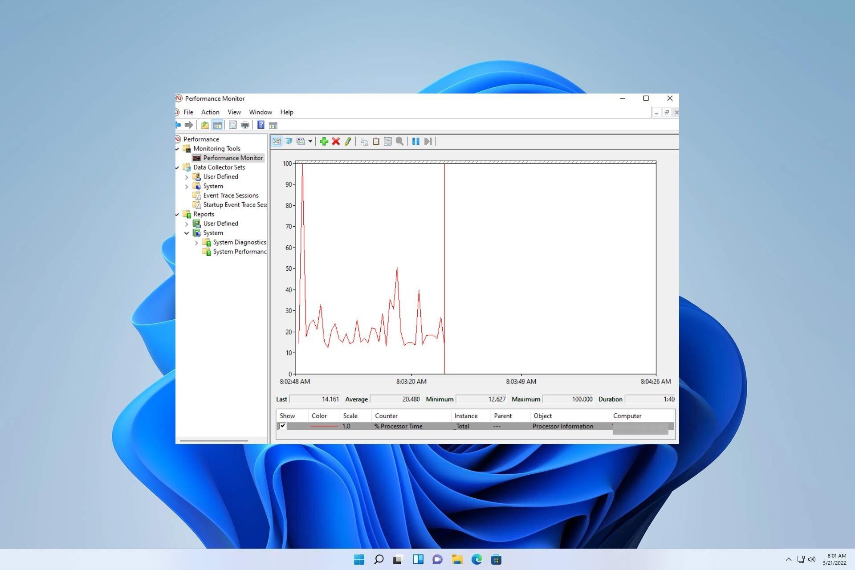The height and width of the screenshot is (570, 855).
Task: Click the Print icon in the toolbar
Action: [x=245, y=125]
